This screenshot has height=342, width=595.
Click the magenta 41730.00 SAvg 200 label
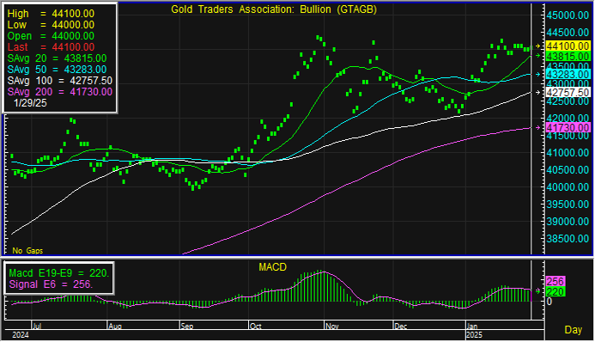pos(568,127)
